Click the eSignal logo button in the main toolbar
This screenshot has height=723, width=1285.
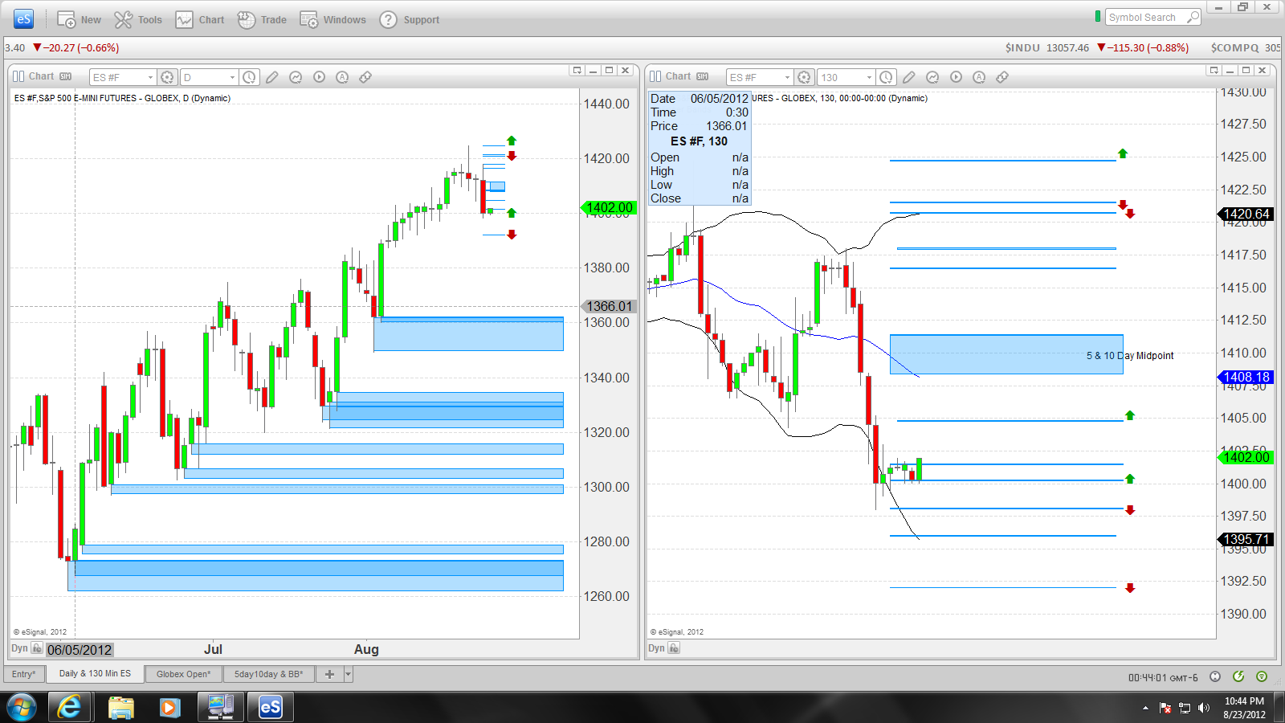click(x=23, y=19)
